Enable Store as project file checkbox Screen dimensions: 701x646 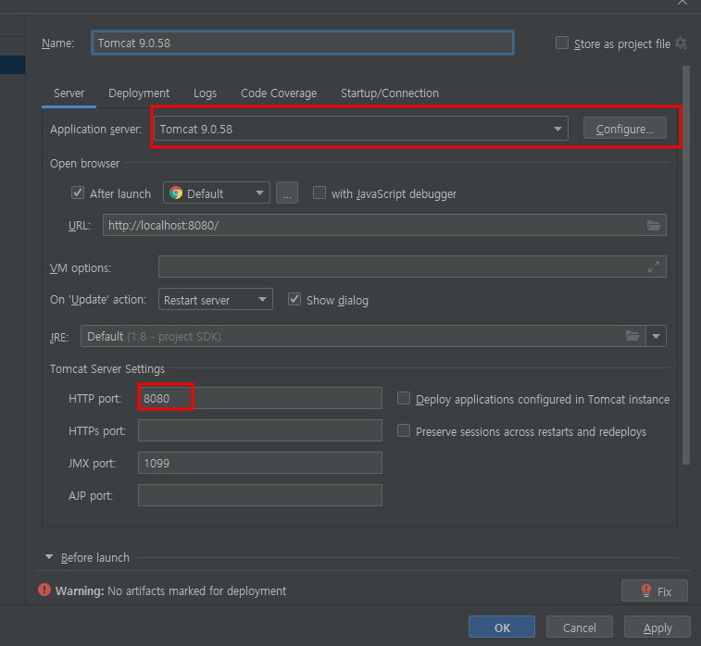click(561, 43)
